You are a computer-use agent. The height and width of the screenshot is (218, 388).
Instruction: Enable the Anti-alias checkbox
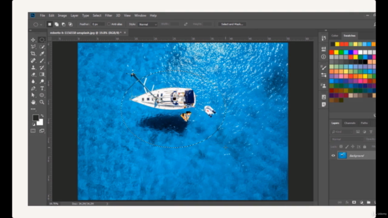pos(109,24)
